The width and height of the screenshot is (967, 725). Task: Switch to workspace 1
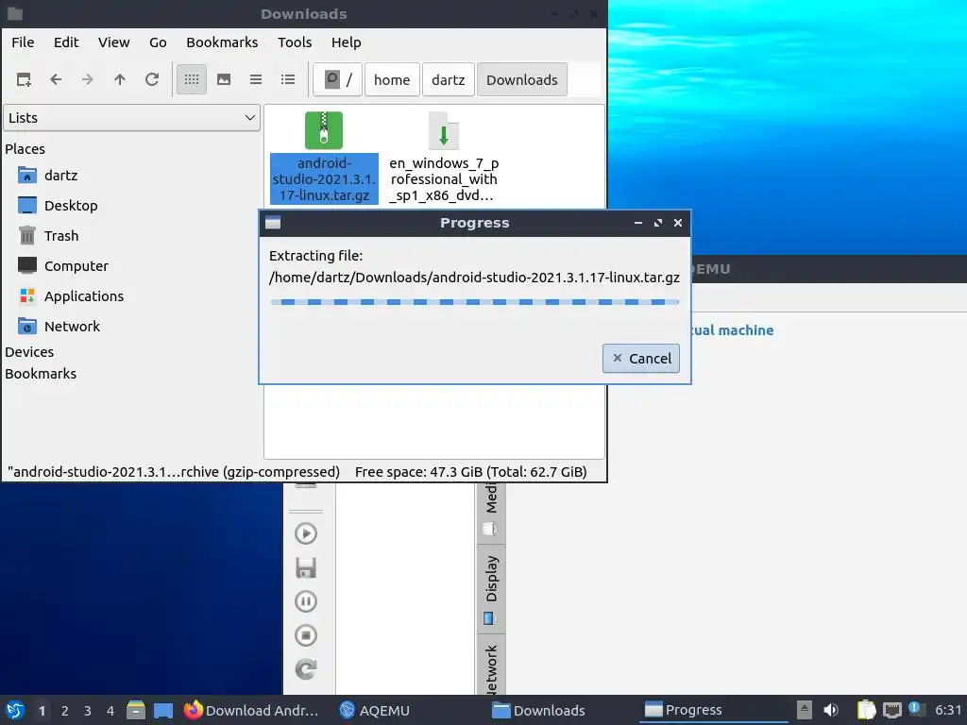[42, 711]
